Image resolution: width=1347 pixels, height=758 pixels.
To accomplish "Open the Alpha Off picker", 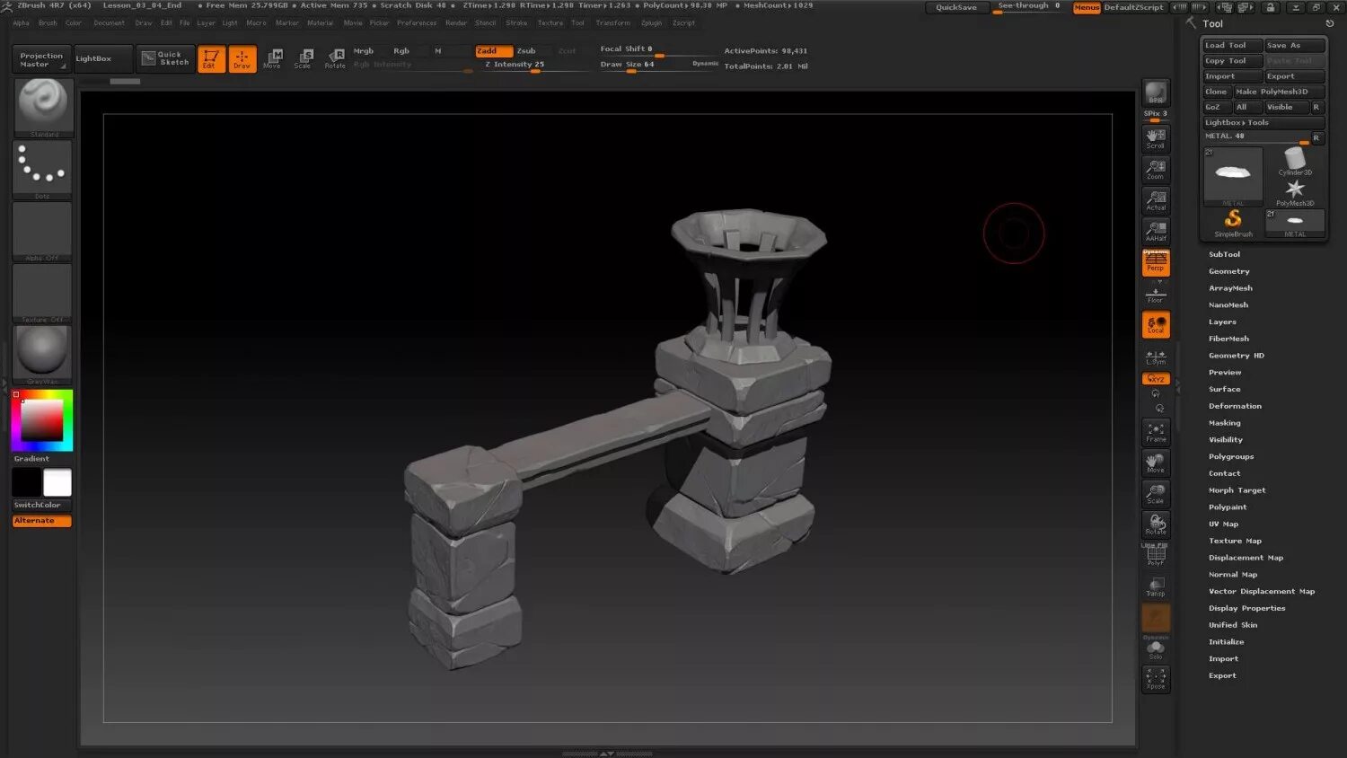I will [43, 231].
